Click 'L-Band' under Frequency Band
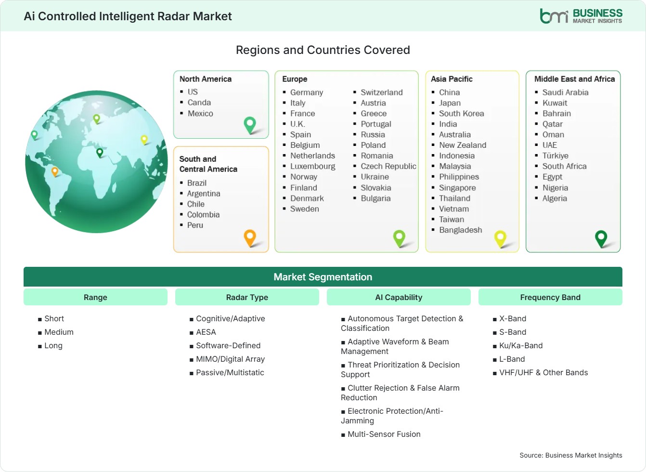 (512, 359)
